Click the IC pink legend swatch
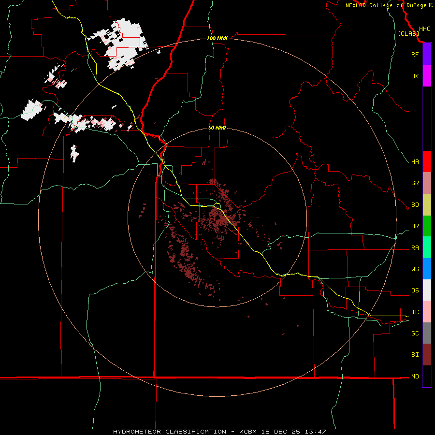The height and width of the screenshot is (435, 435). (427, 312)
